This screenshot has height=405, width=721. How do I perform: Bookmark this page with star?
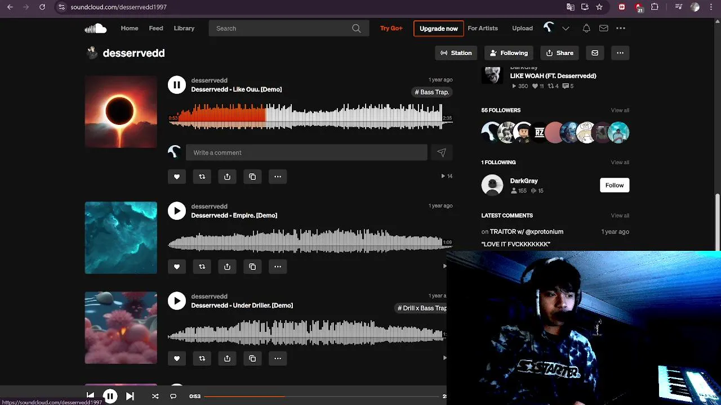coord(599,7)
